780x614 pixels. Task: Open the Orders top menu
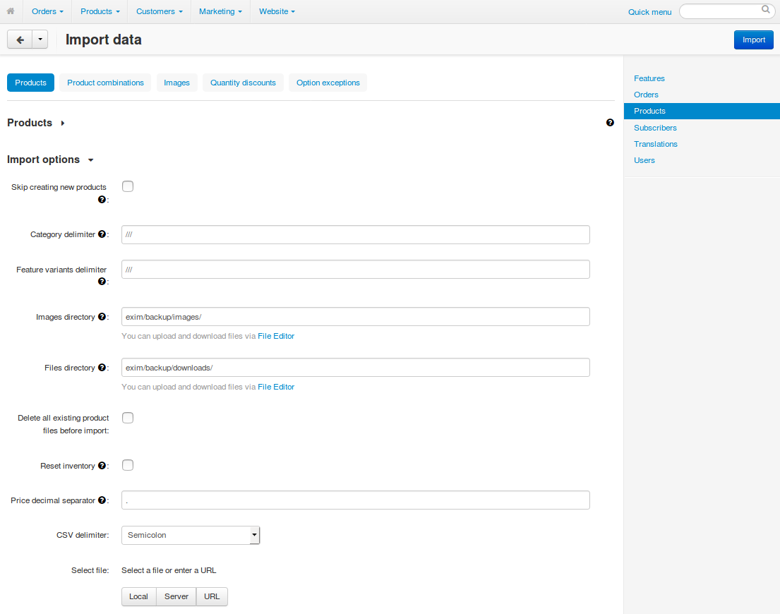(x=47, y=11)
